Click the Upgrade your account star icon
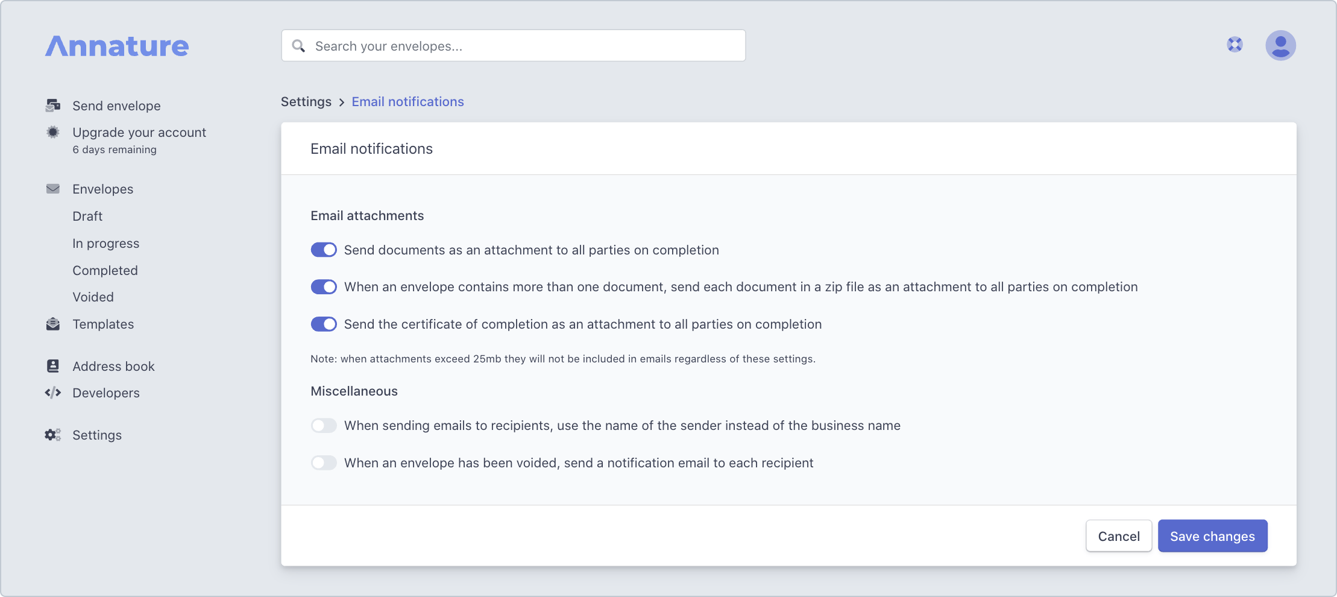Screen dimensions: 1337x597 coord(53,132)
